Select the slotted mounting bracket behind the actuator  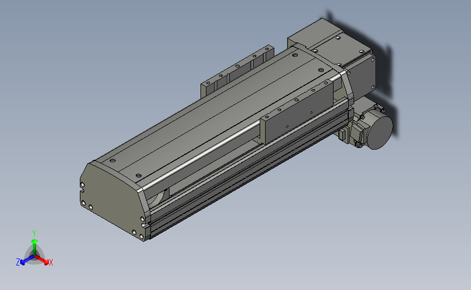(x=236, y=71)
